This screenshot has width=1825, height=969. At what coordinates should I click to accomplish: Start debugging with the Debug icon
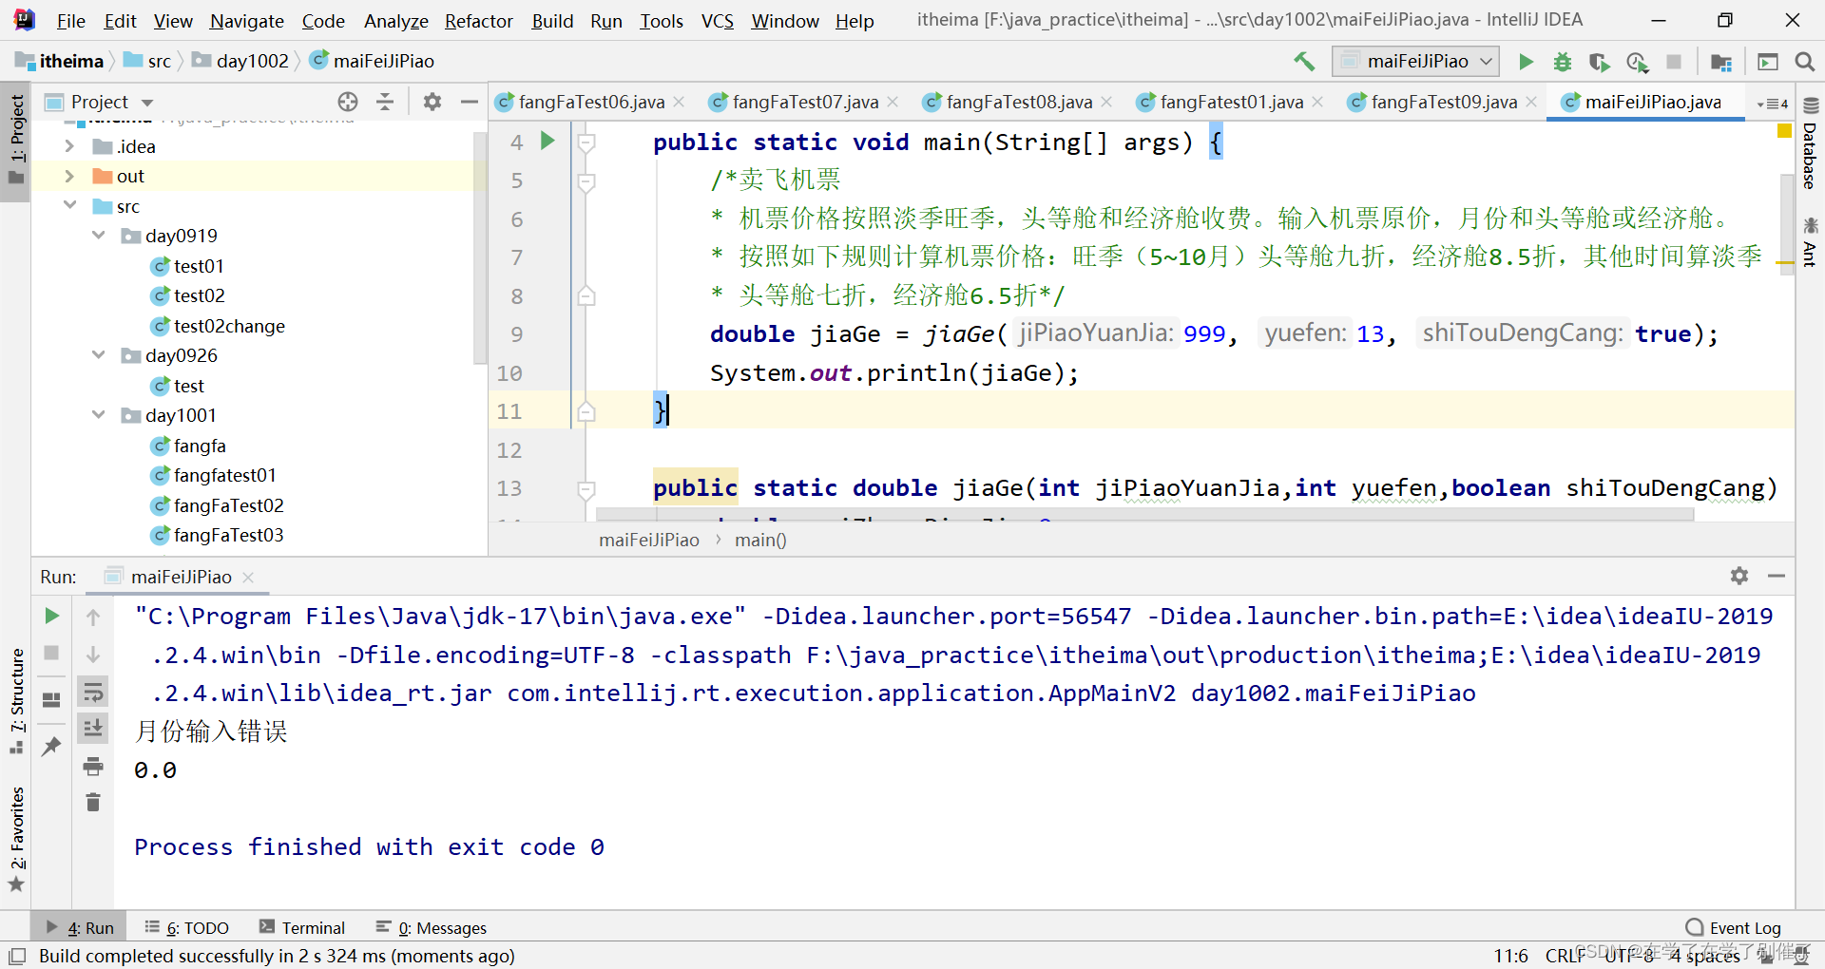click(1563, 61)
